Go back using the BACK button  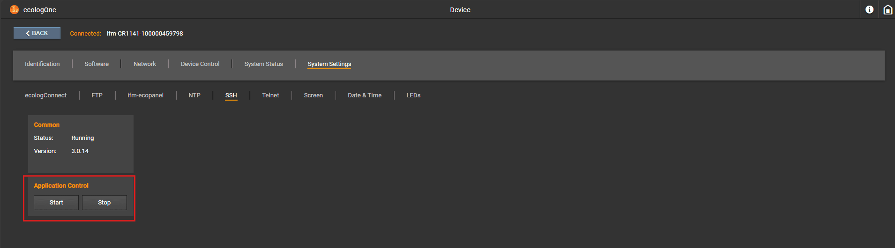(x=37, y=33)
